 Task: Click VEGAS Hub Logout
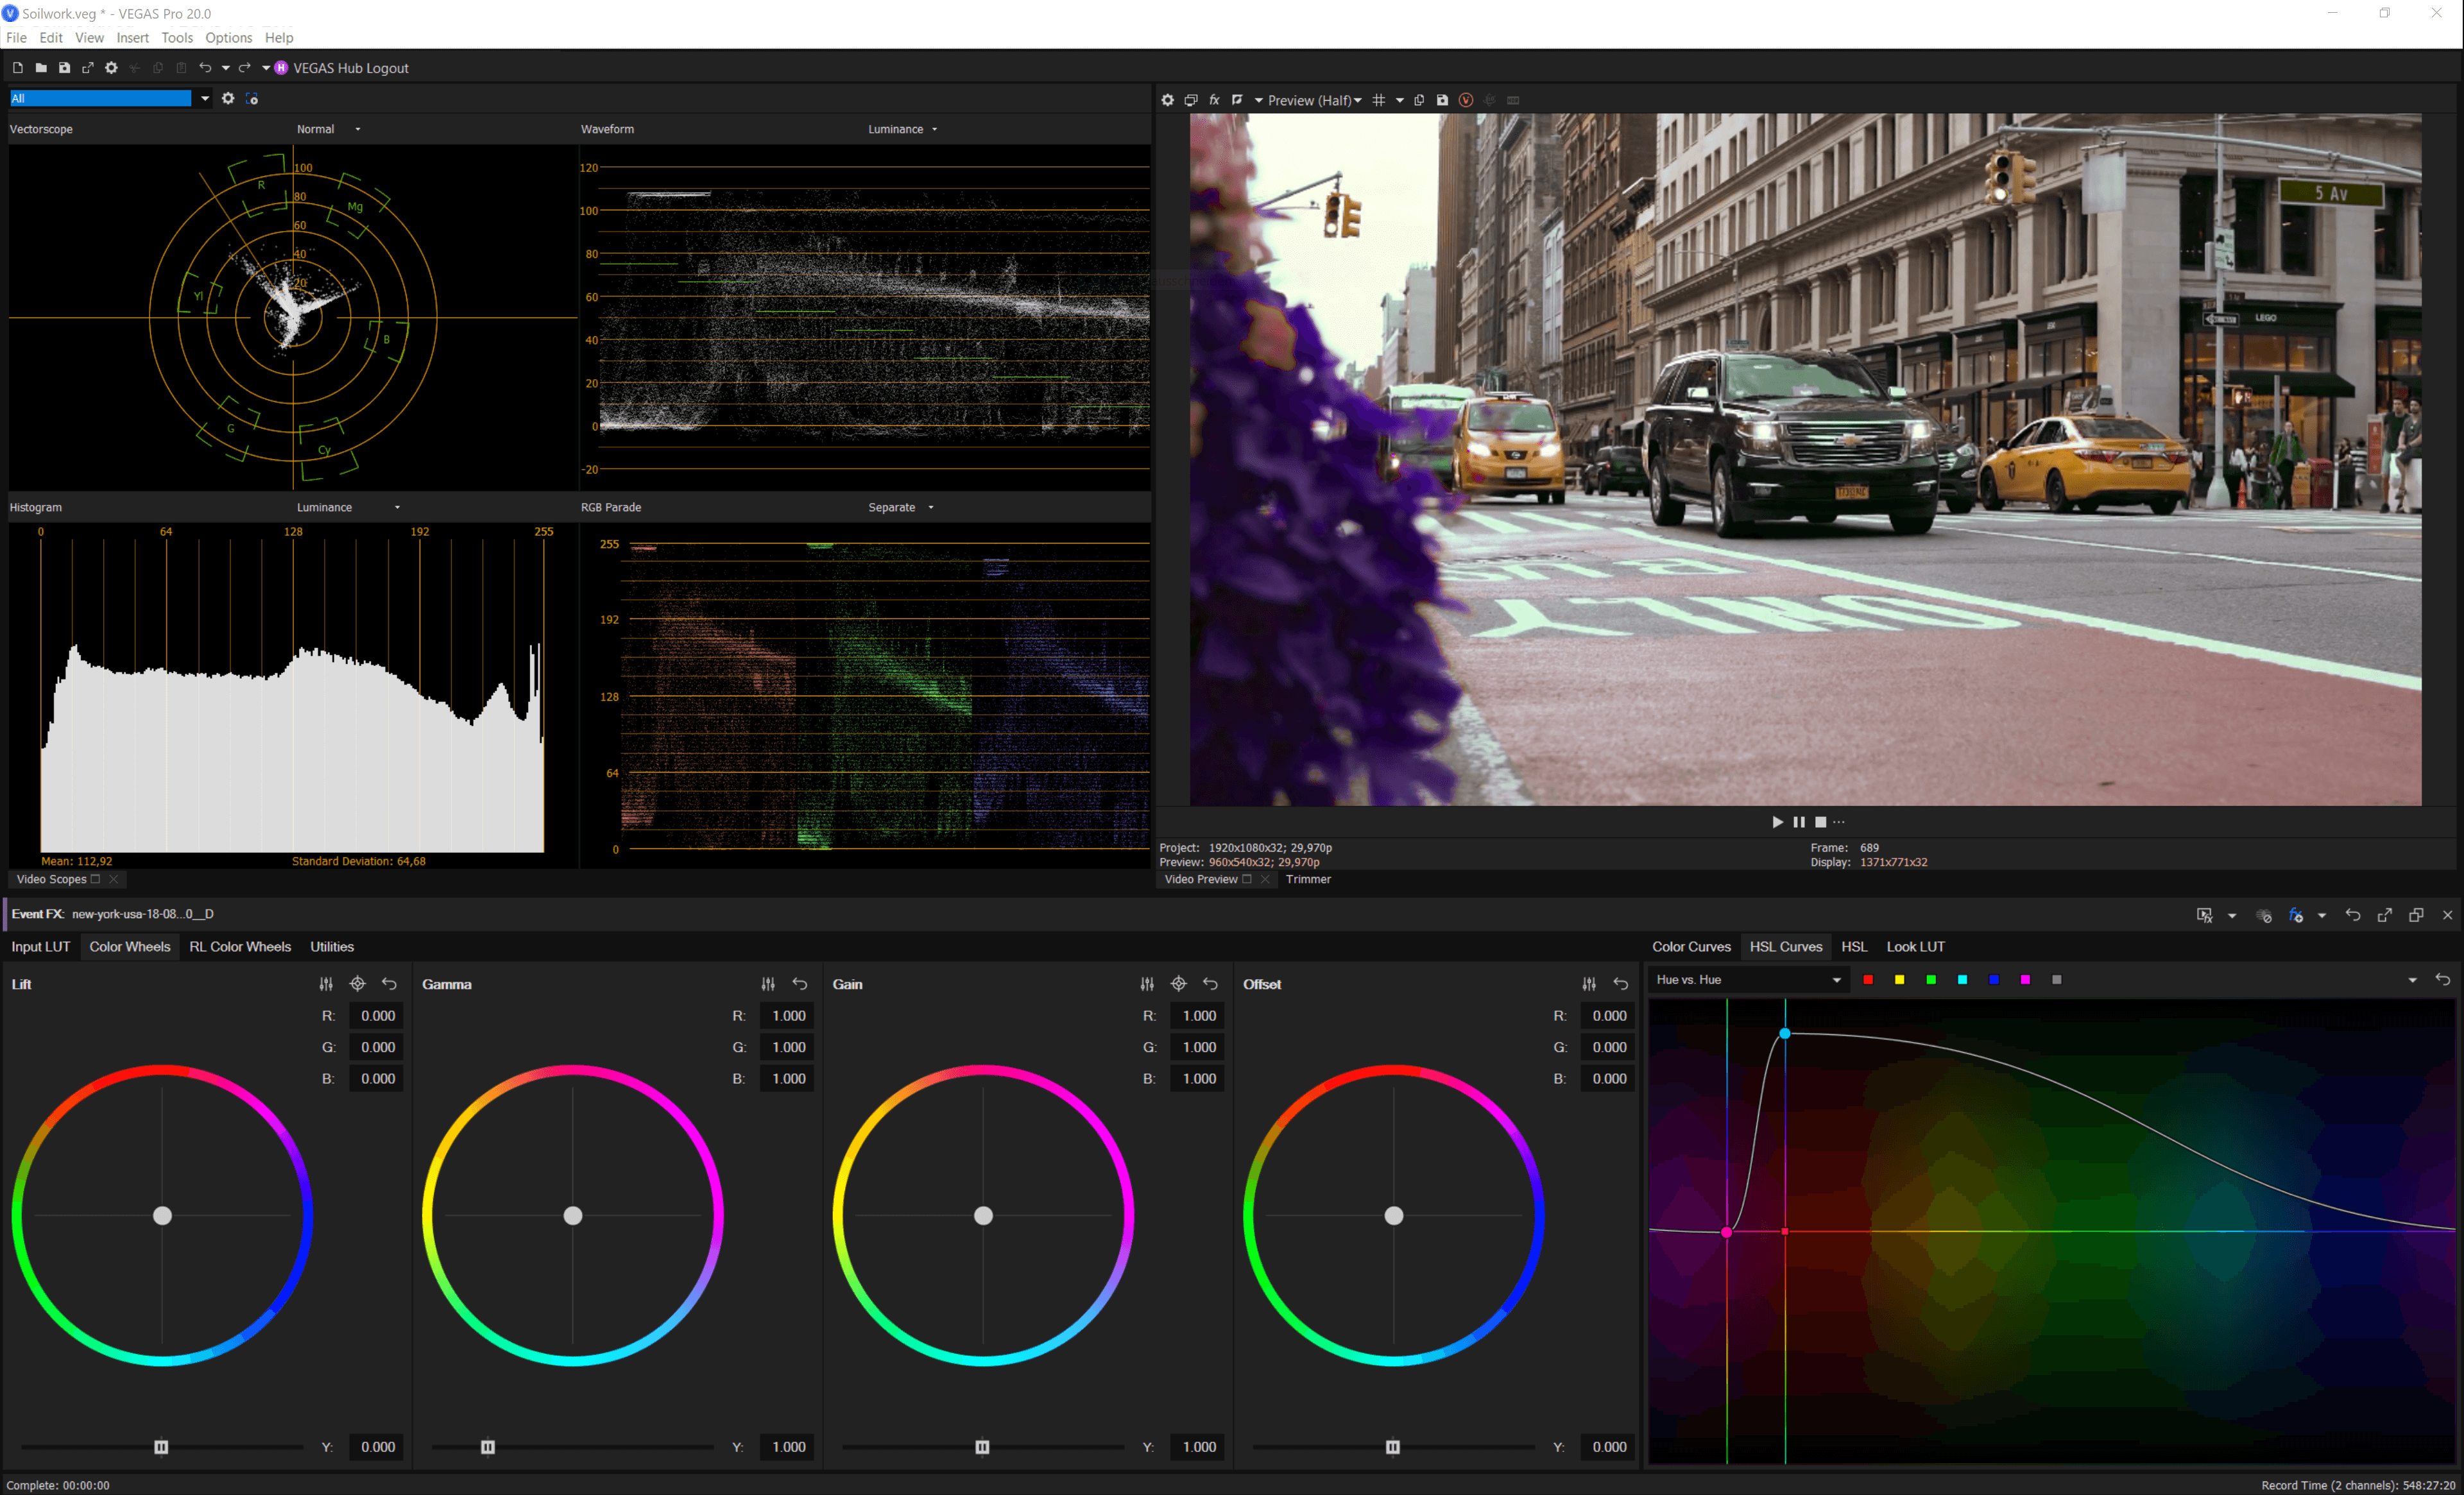click(351, 68)
